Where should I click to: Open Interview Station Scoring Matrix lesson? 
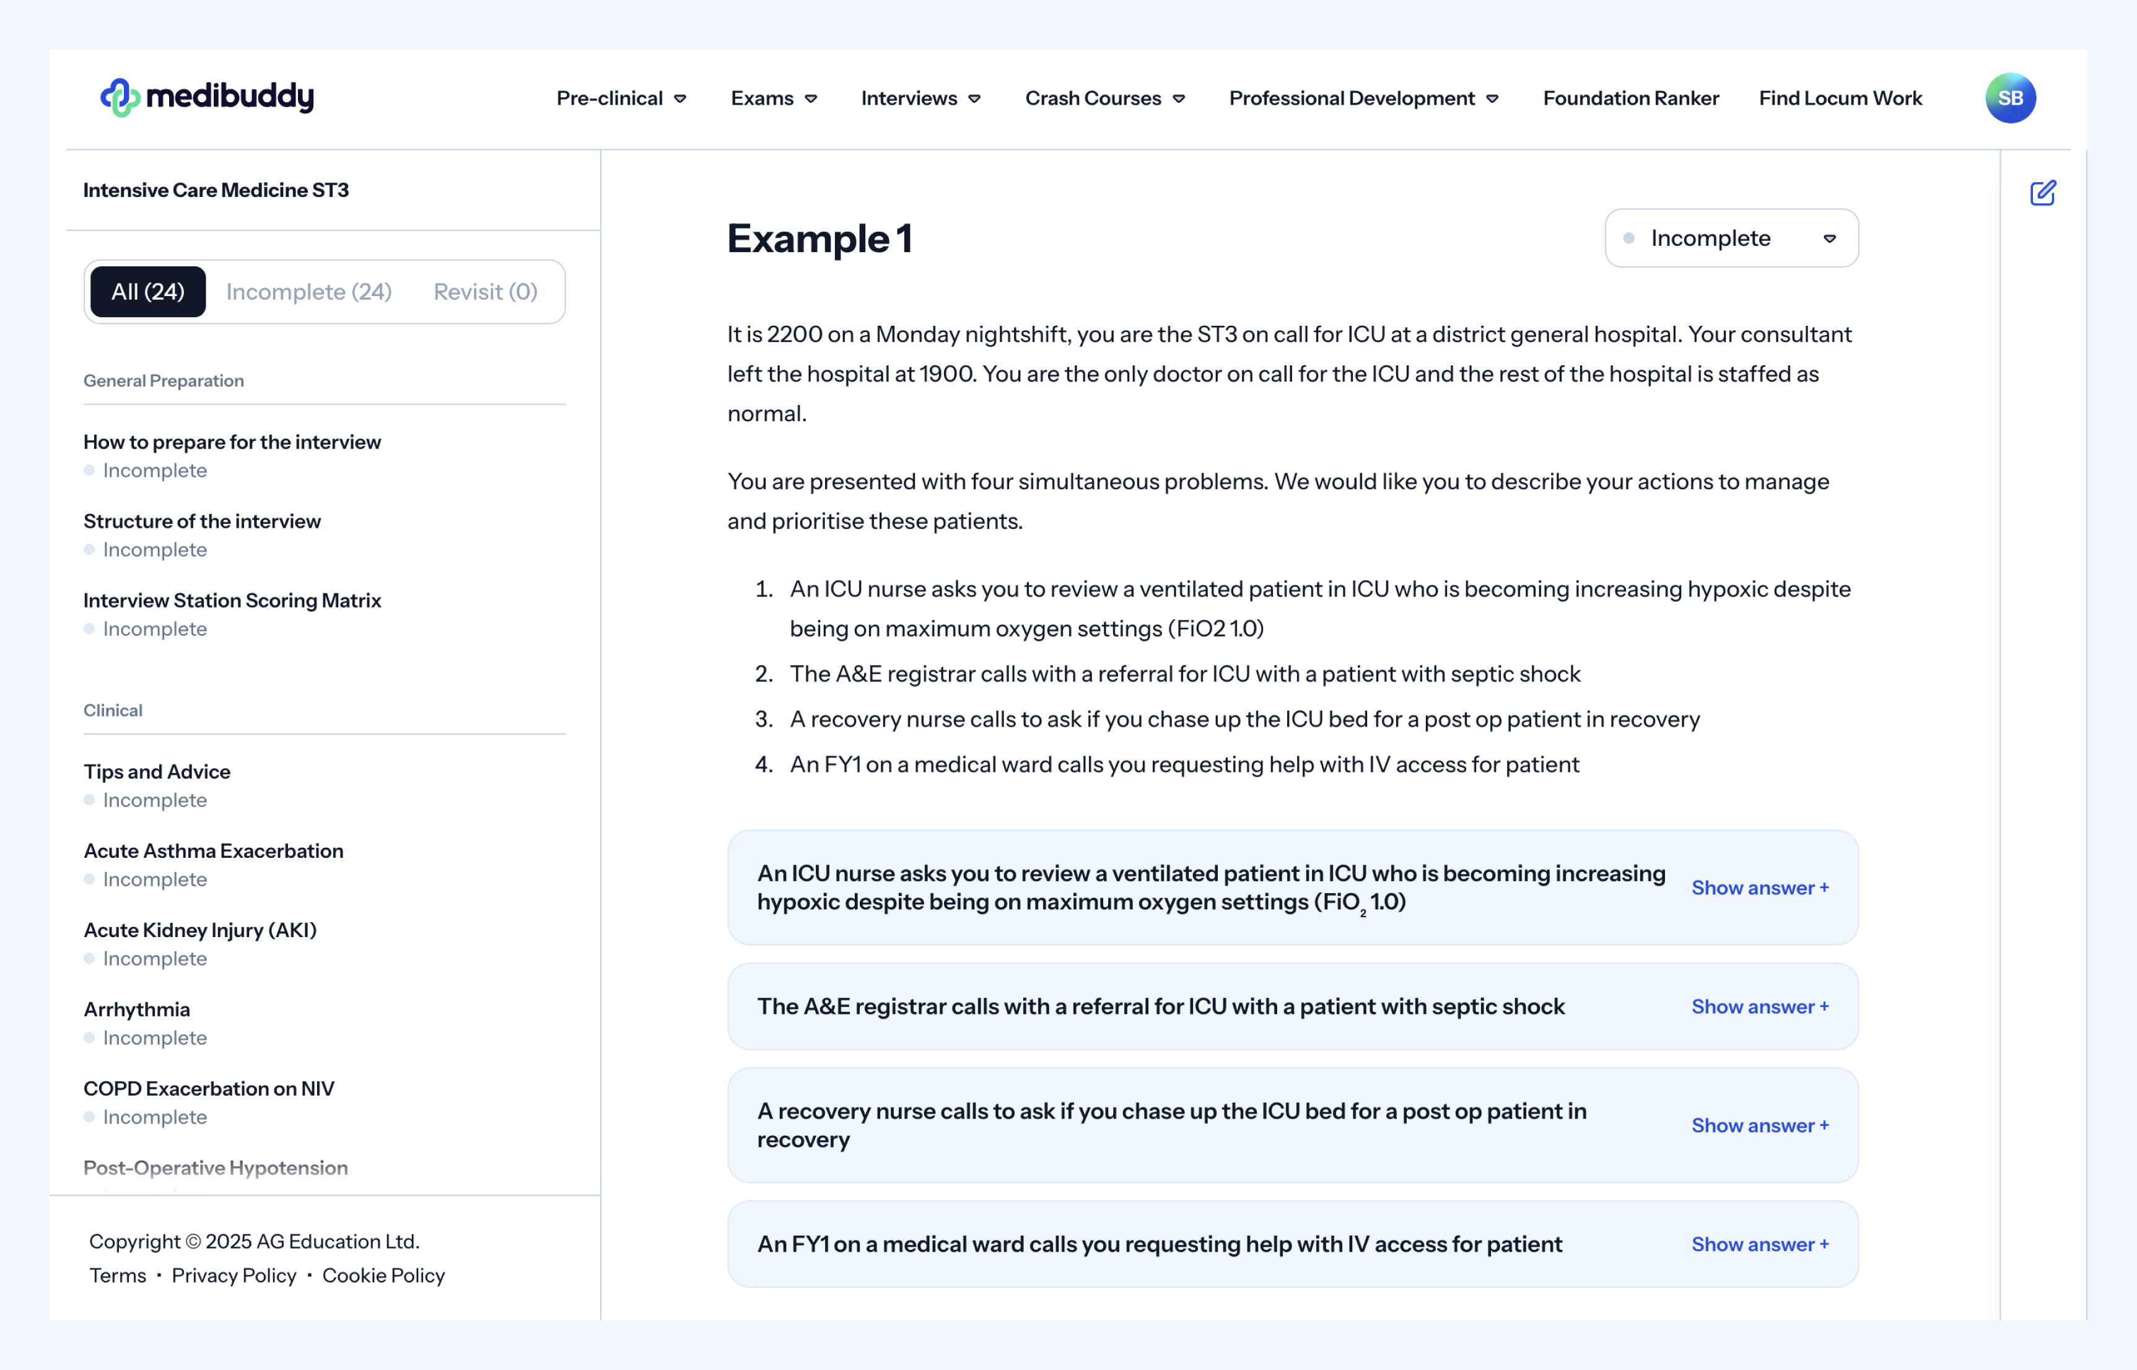pos(232,601)
